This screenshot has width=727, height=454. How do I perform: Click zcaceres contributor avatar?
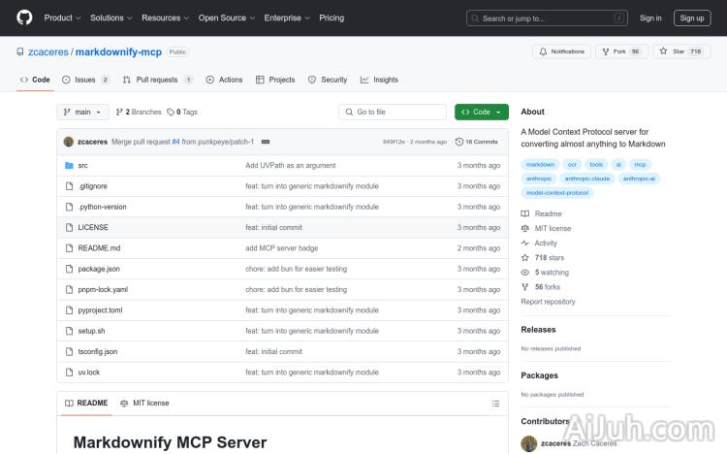pyautogui.click(x=529, y=443)
